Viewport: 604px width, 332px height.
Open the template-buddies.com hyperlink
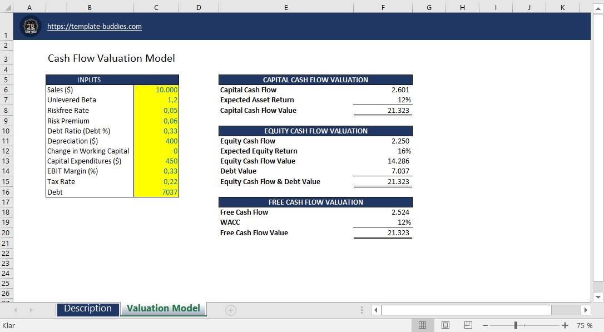pyautogui.click(x=94, y=26)
